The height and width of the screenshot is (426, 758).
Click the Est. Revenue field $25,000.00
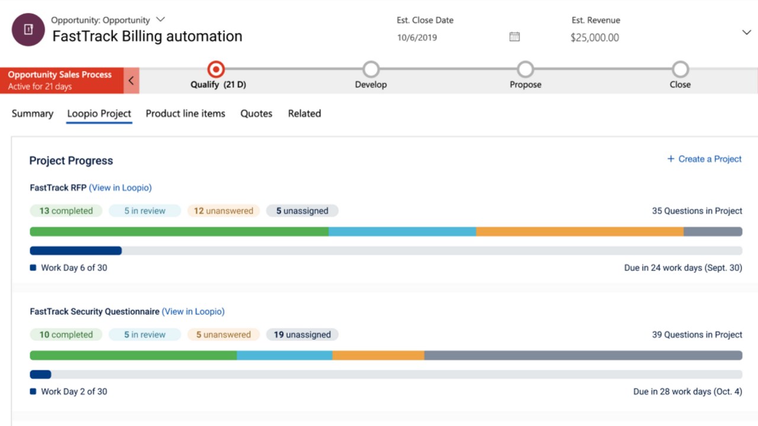pos(595,37)
